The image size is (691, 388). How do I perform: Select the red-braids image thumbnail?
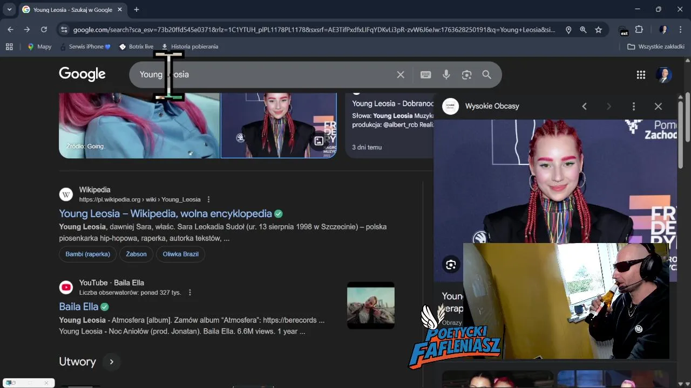click(279, 126)
